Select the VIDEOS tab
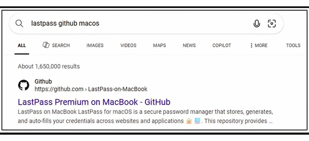Screen dimensions: 309x141 click(128, 45)
